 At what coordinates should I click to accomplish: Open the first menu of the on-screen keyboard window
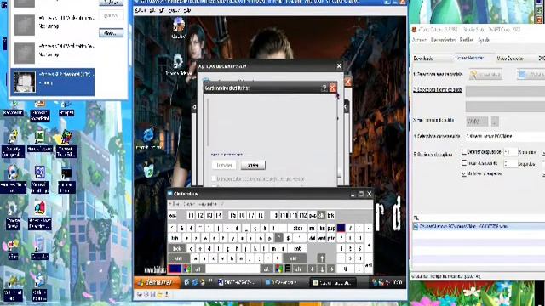pos(174,204)
